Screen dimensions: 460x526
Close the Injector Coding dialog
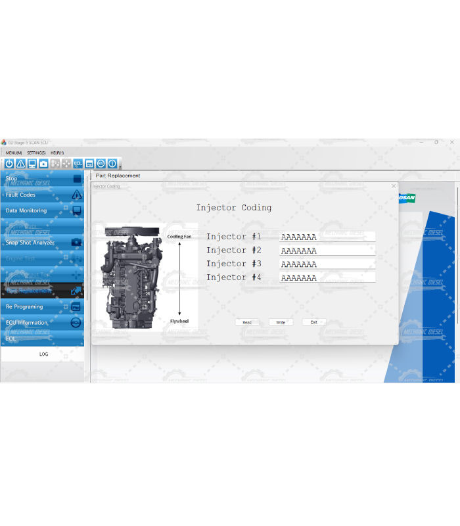394,186
